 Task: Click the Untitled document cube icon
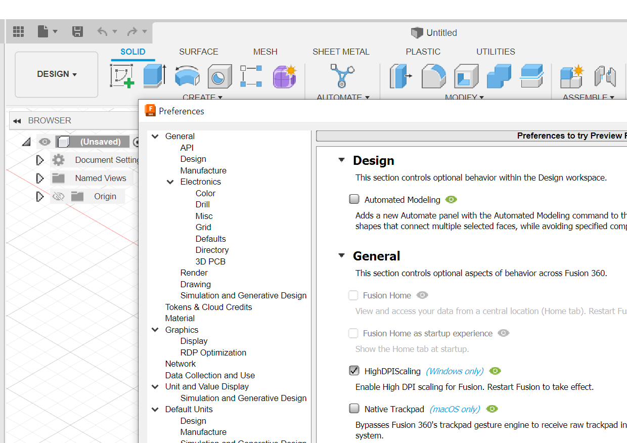tap(417, 33)
